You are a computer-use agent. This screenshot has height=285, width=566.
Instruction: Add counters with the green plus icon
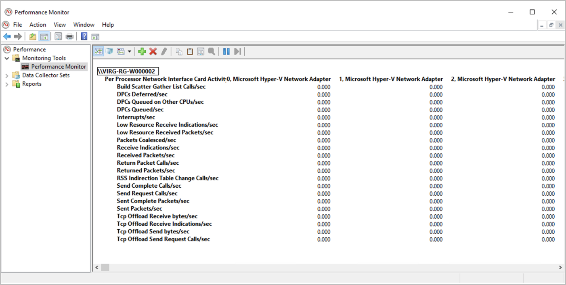pyautogui.click(x=142, y=51)
